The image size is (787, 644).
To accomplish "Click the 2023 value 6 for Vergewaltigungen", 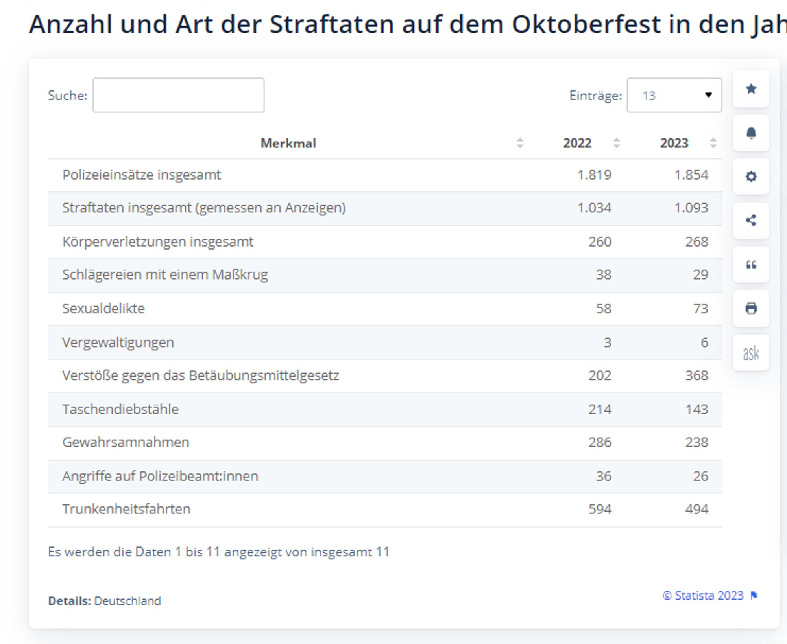I will 704,342.
